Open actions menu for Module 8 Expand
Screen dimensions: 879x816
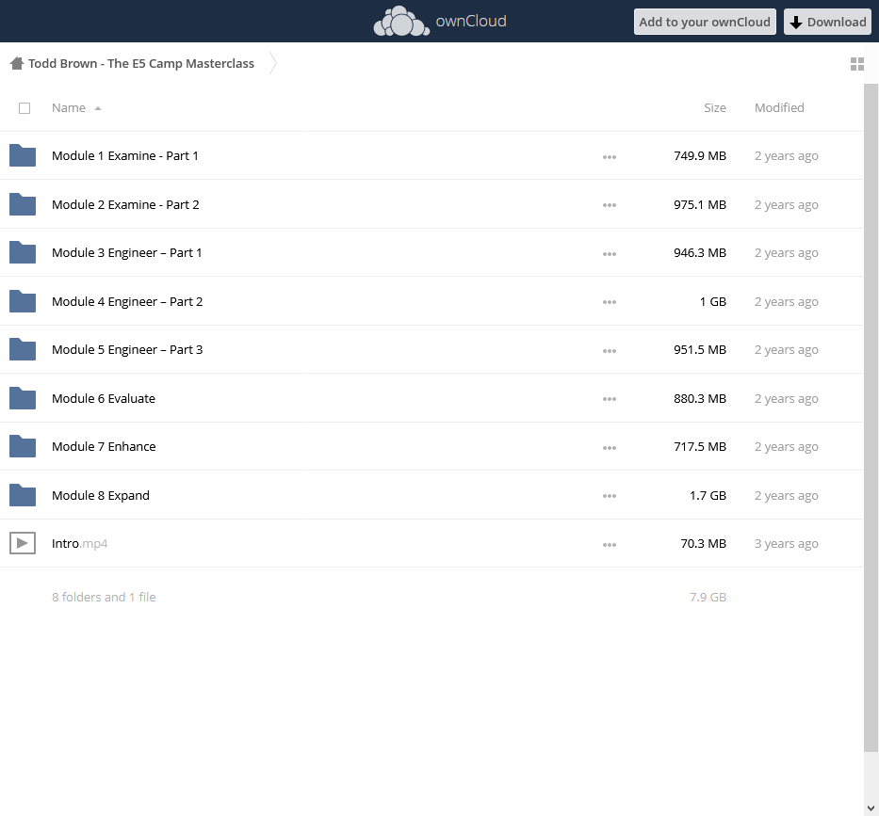tap(610, 496)
